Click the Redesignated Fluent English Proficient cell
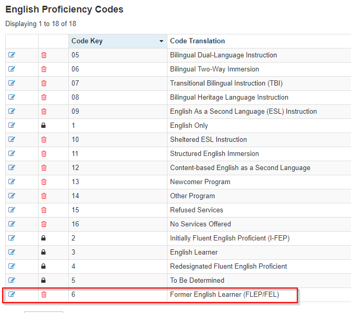This screenshot has height=313, width=351. pyautogui.click(x=228, y=266)
